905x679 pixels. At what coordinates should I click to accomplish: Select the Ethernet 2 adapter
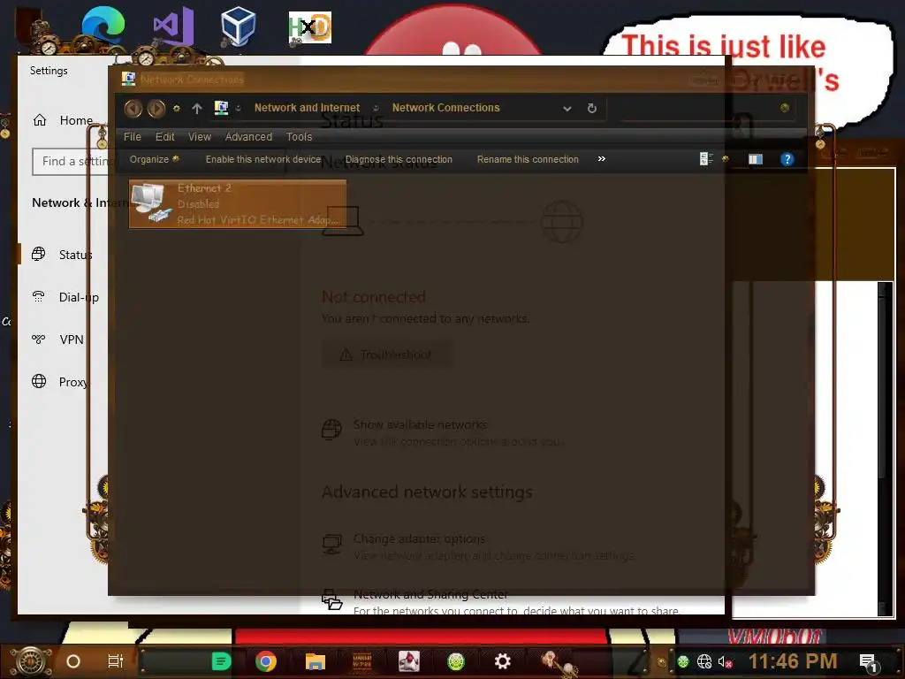tap(237, 204)
